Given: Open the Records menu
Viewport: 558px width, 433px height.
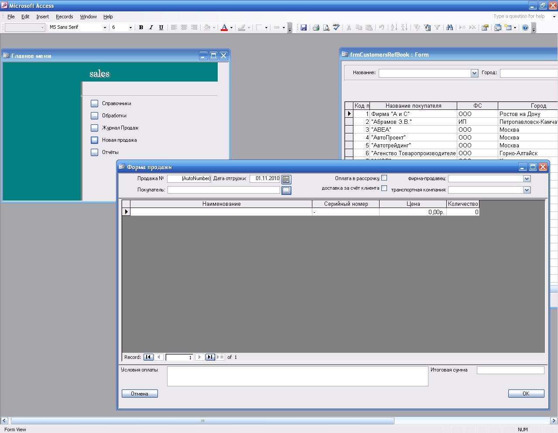Looking at the screenshot, I should 64,17.
